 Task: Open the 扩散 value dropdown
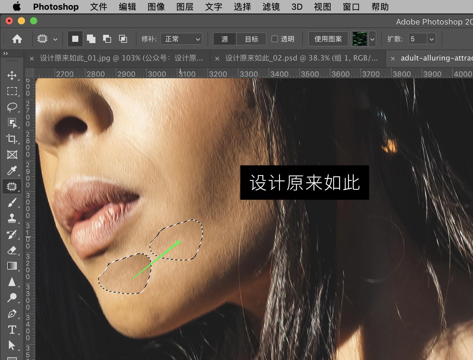[431, 39]
